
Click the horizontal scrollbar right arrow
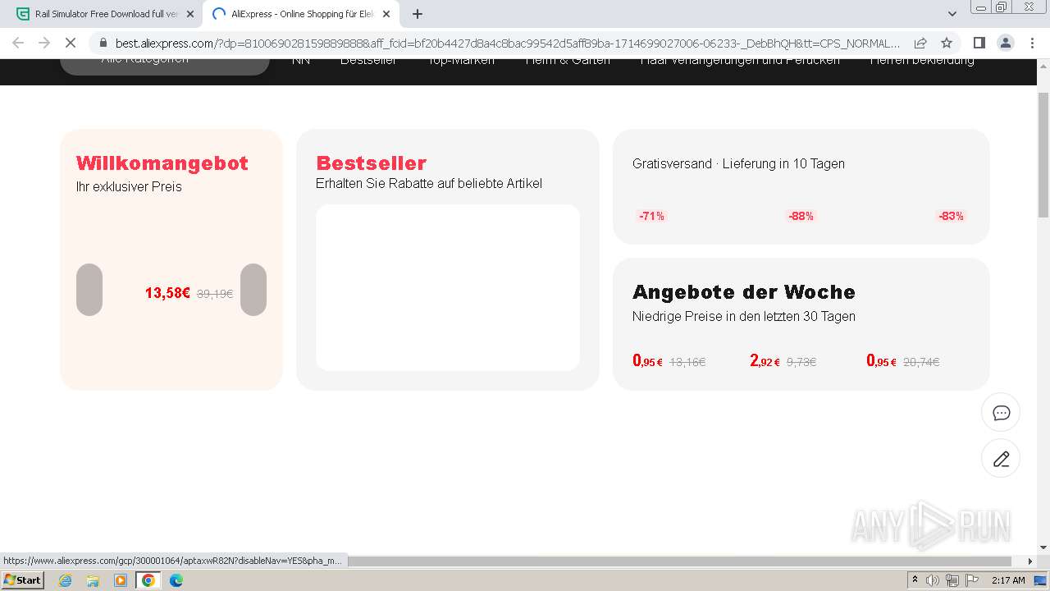tap(1030, 561)
